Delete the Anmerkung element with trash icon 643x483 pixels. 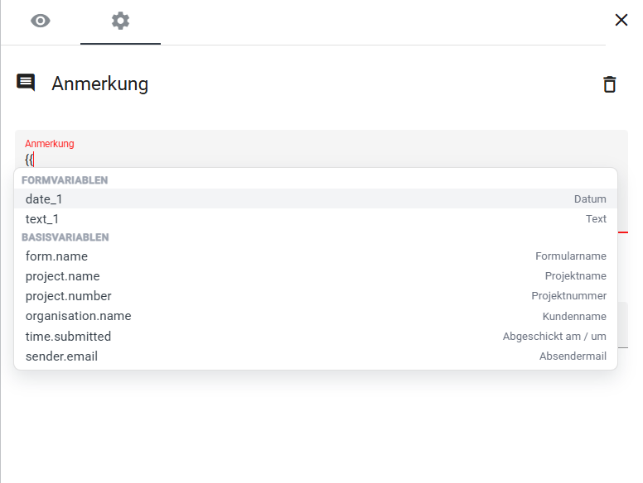(609, 84)
